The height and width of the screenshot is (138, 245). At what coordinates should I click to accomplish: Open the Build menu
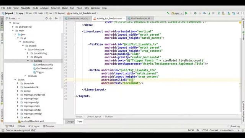pyautogui.click(x=65, y=8)
